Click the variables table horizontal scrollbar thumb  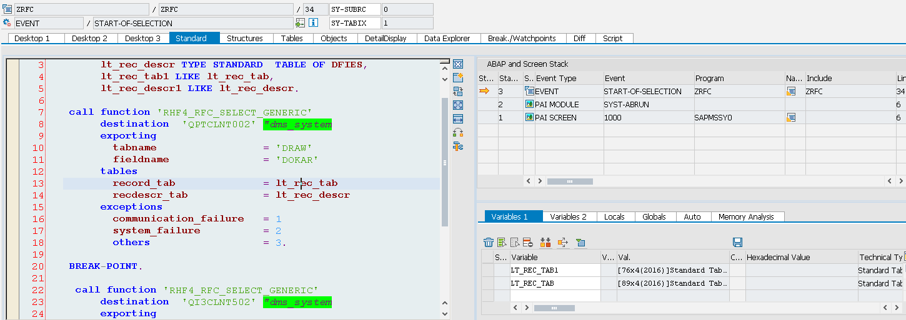coord(554,308)
